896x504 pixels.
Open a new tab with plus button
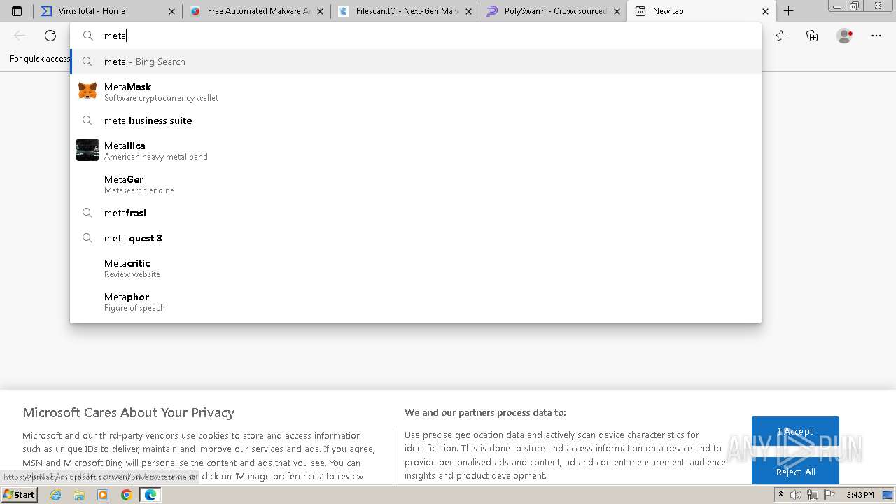(x=789, y=11)
